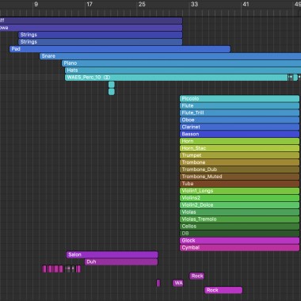The image size is (301, 301).
Task: Select the Horn_Stac region
Action: [239, 148]
